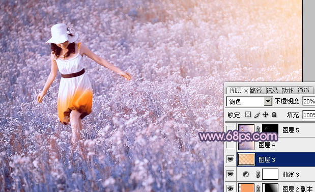The width and height of the screenshot is (315, 192).
Task: Click the link icon on 图层 2 副本
Action: click(x=257, y=188)
